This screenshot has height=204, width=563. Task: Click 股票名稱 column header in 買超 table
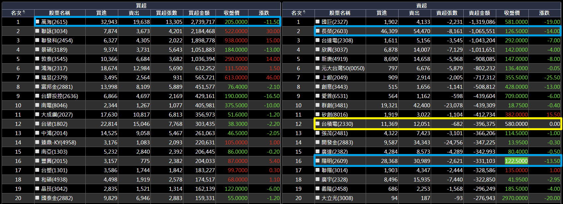[x=59, y=13]
